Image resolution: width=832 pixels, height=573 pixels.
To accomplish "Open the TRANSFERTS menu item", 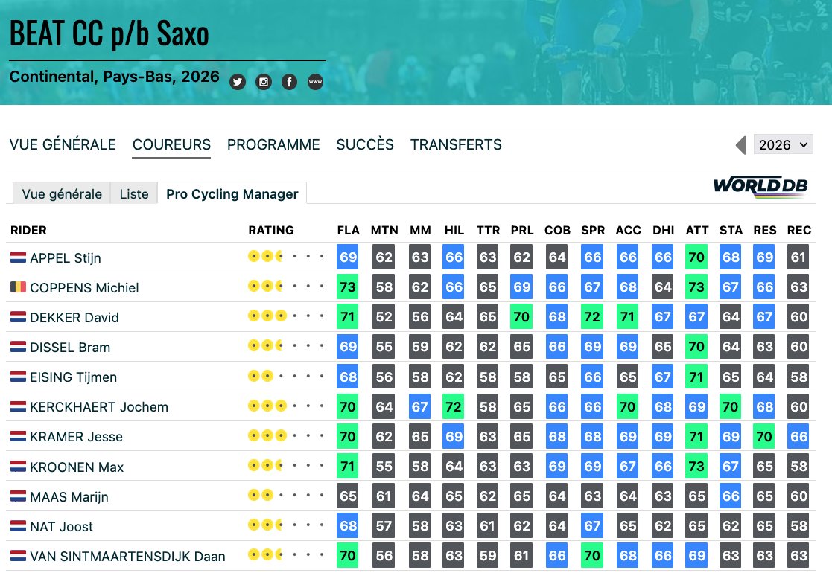I will 456,144.
